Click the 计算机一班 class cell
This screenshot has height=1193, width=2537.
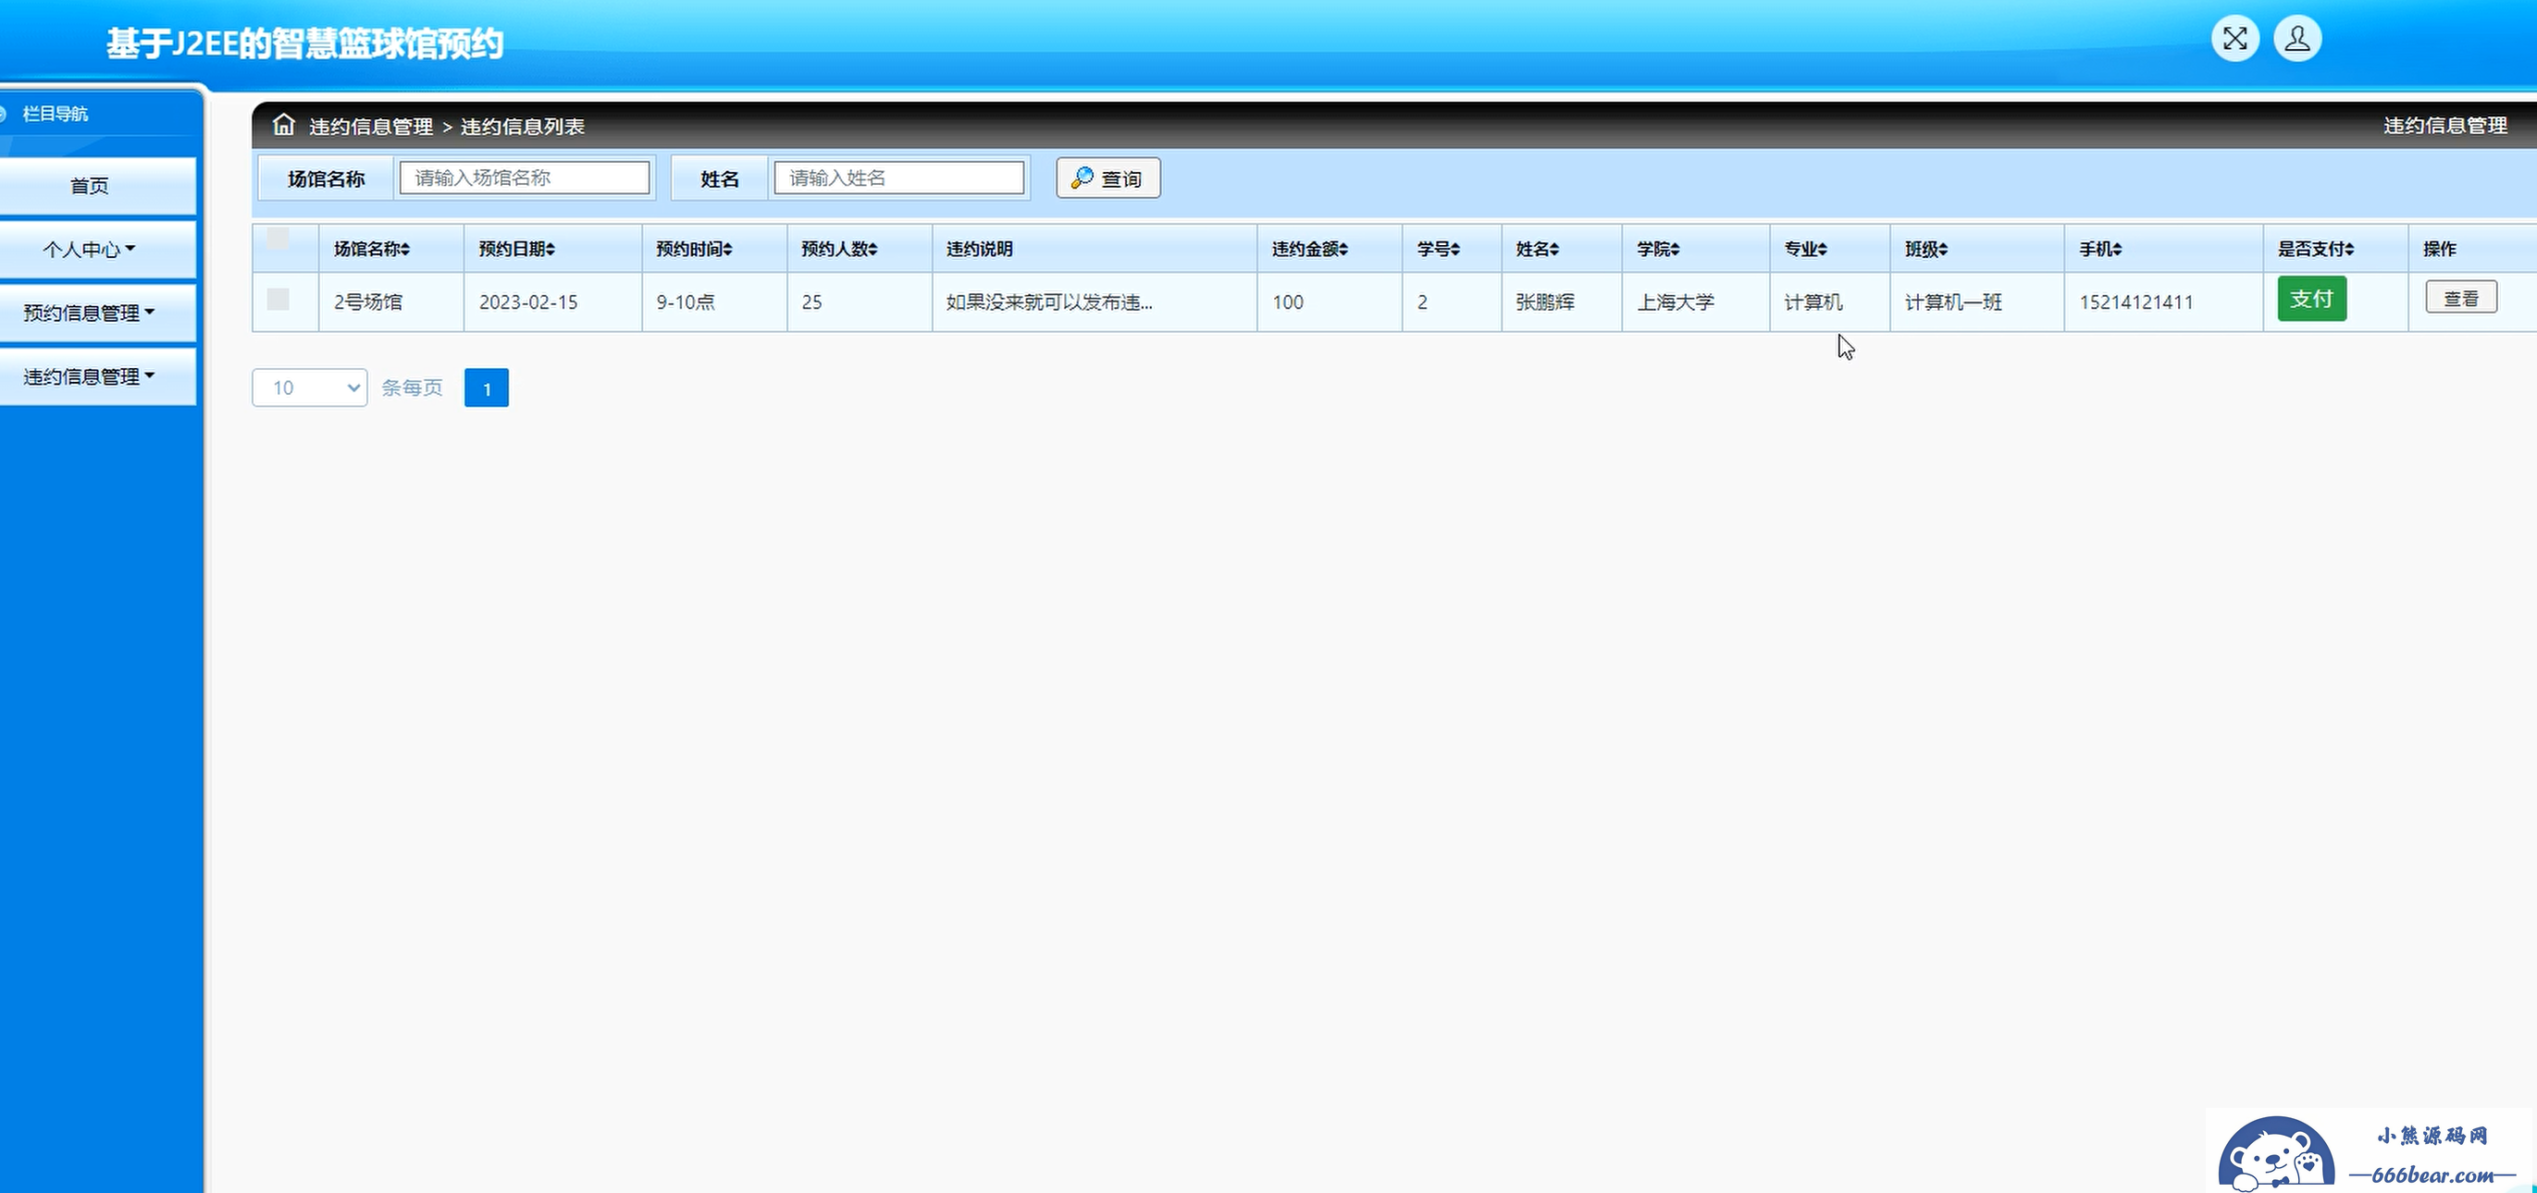(1977, 302)
